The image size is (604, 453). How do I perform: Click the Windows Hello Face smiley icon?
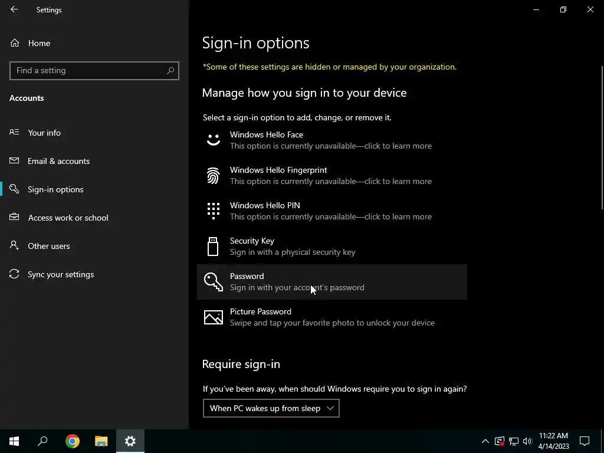[213, 140]
